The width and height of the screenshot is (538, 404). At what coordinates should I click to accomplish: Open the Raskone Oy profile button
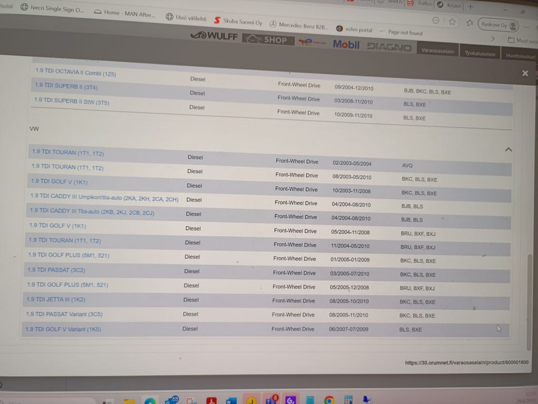pyautogui.click(x=498, y=25)
